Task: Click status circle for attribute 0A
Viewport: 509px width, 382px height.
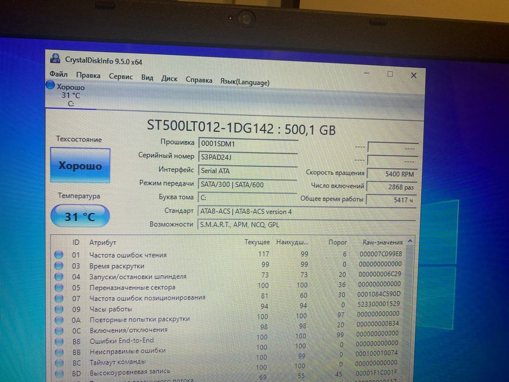Action: click(59, 320)
